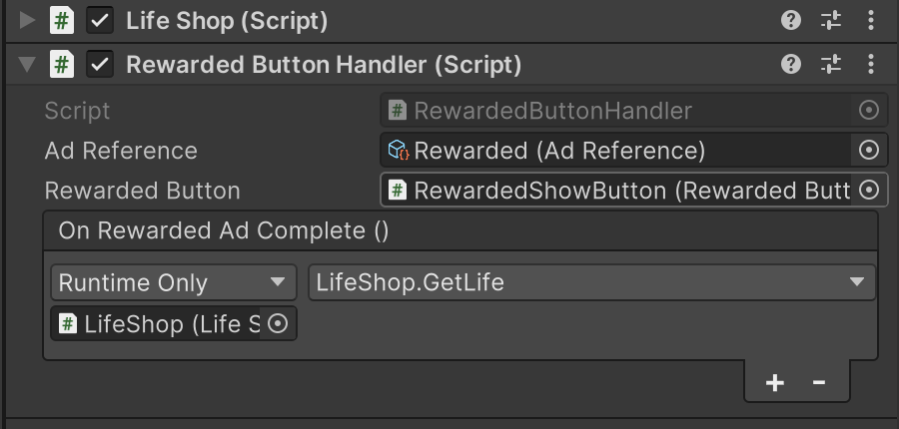The height and width of the screenshot is (429, 899).
Task: Click object picker for LifeShop event target
Action: (279, 323)
